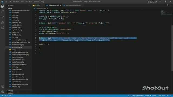
Task: Click the Spaces: 4 indentation status entry
Action: [x=148, y=96]
